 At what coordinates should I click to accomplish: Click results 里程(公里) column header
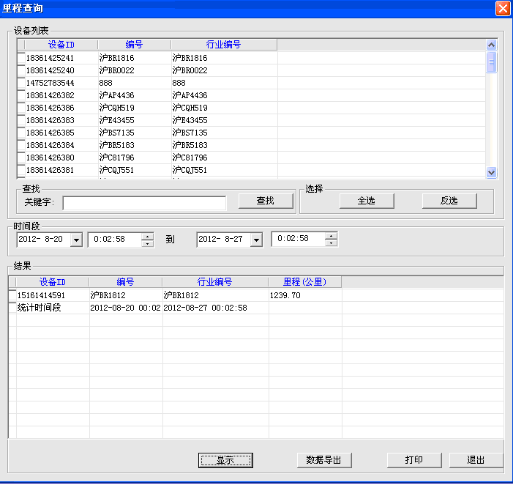[x=304, y=282]
